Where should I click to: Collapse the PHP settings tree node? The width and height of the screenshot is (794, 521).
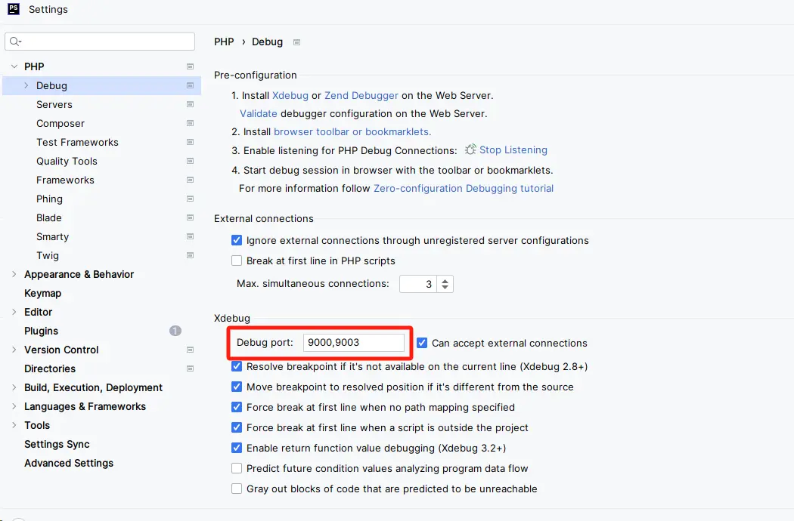click(14, 66)
